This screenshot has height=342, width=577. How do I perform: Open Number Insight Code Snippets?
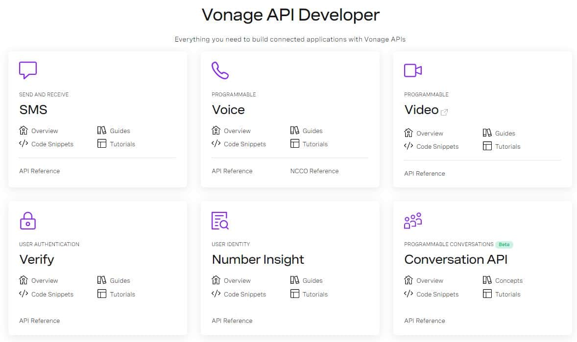tap(245, 294)
